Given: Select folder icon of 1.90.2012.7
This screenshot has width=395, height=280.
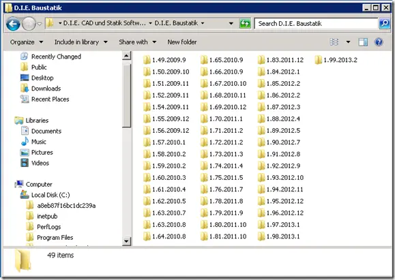Looking at the screenshot, I should (x=261, y=142).
